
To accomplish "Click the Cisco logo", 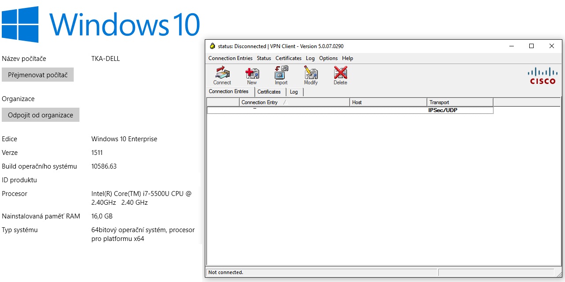I will pyautogui.click(x=543, y=75).
